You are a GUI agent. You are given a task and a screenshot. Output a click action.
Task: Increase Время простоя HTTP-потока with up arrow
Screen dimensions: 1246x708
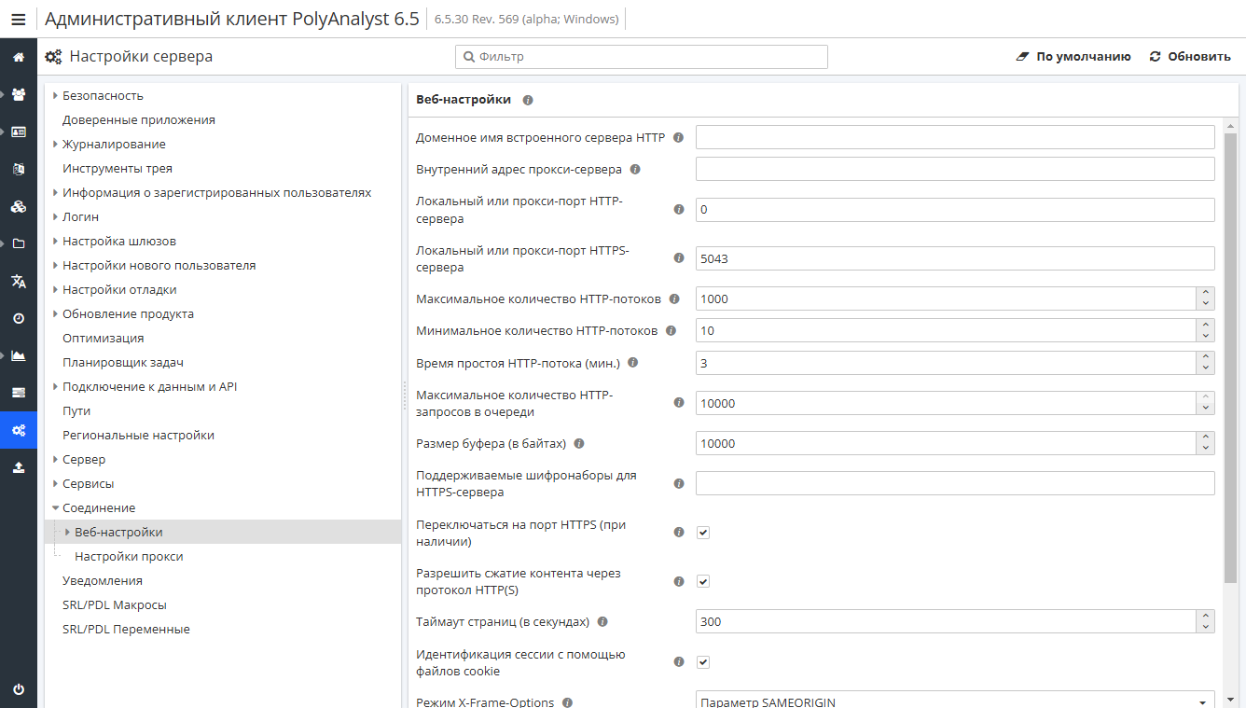(1206, 356)
